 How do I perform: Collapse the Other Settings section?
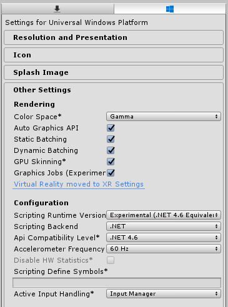pyautogui.click(x=42, y=90)
